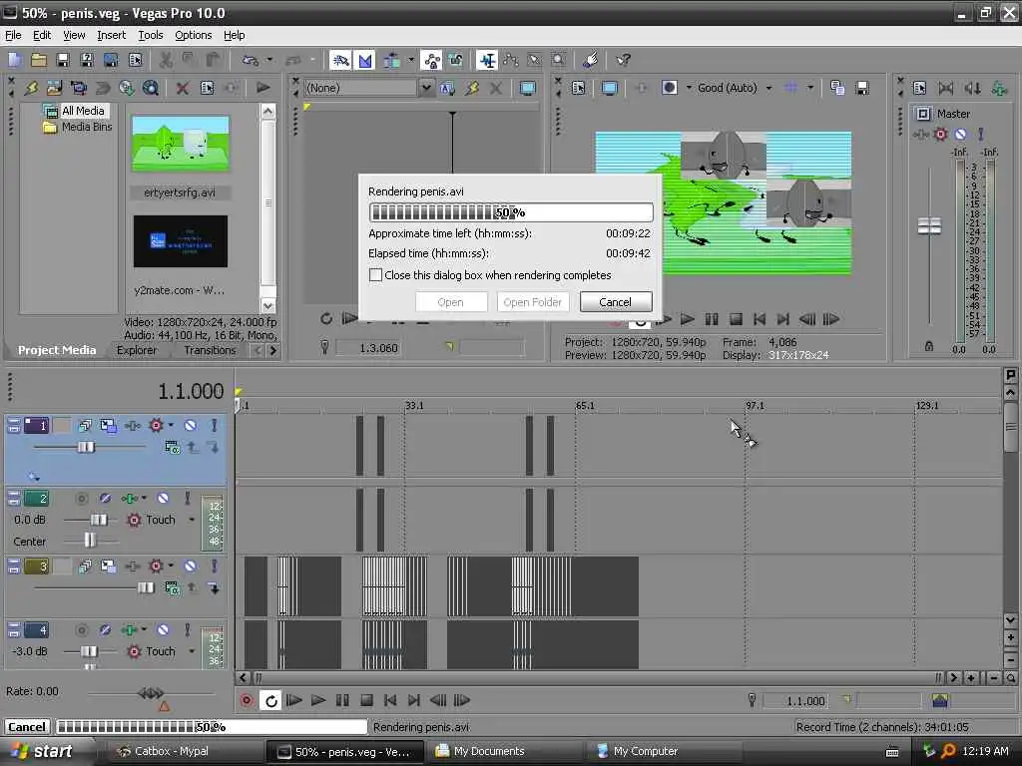Select the Zoom Edit tool magnifier icon
The image size is (1022, 766).
point(559,61)
